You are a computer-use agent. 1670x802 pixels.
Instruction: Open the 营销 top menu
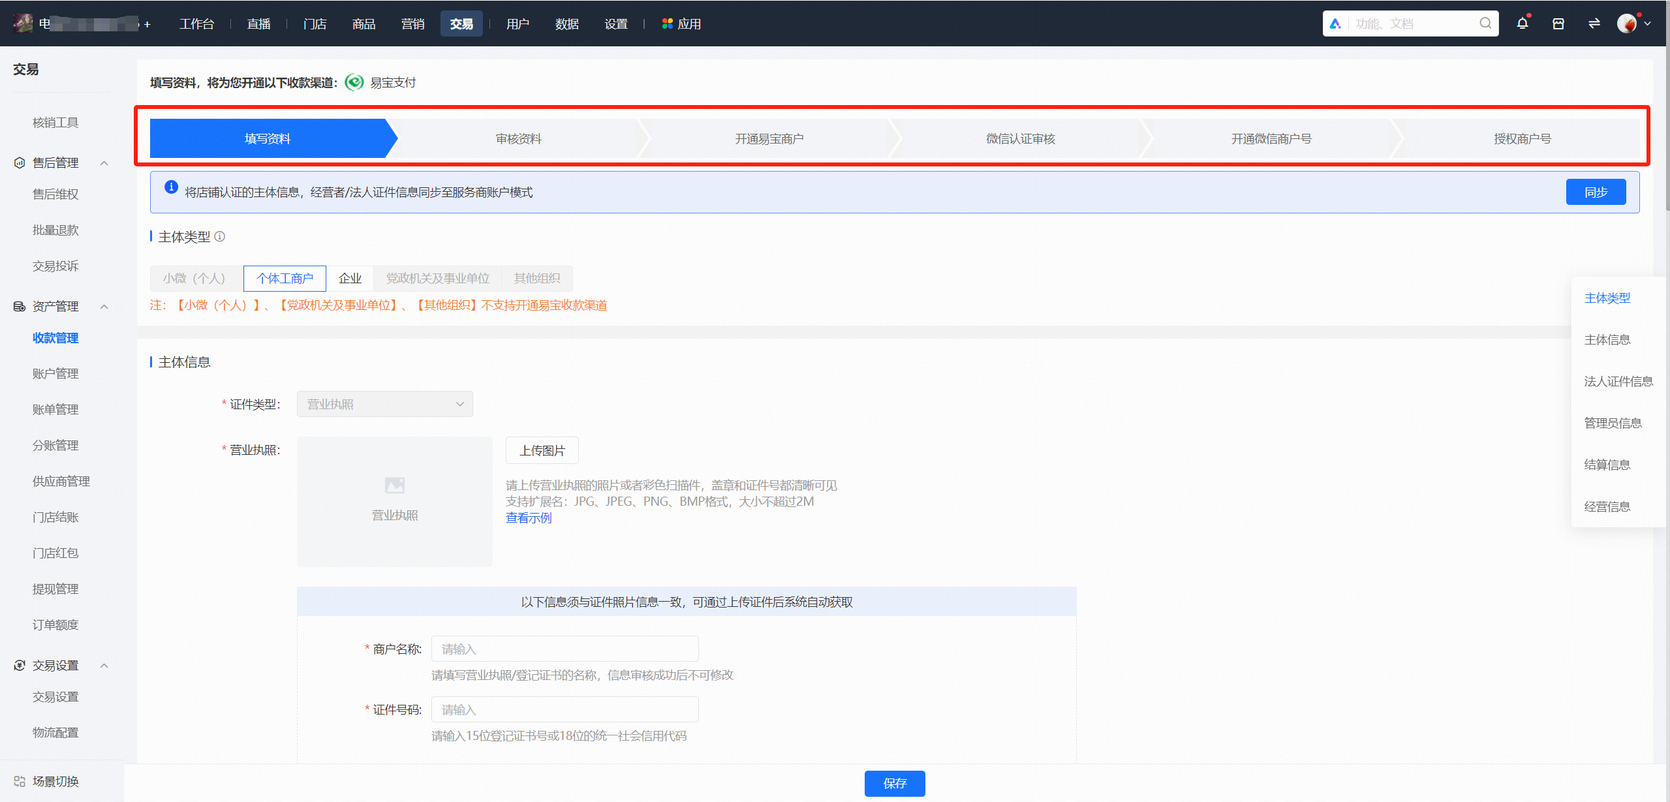point(412,23)
